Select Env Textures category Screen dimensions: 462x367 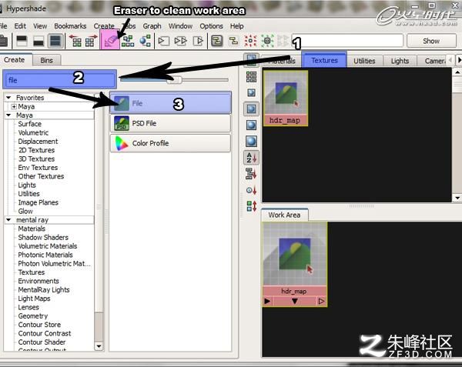click(x=38, y=168)
